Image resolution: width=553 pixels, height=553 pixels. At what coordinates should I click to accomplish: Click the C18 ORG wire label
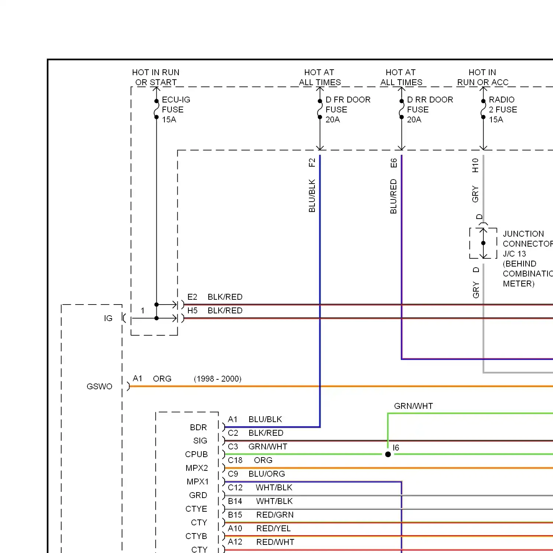pyautogui.click(x=250, y=460)
